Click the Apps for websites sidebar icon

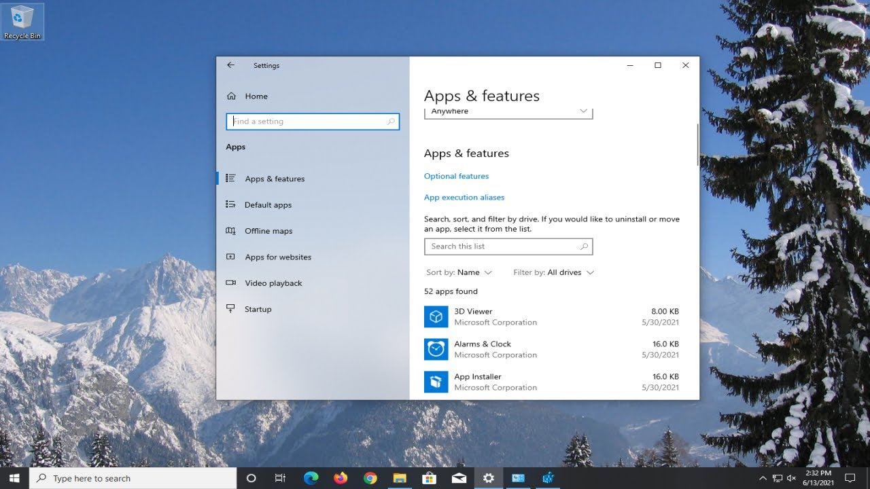point(231,257)
